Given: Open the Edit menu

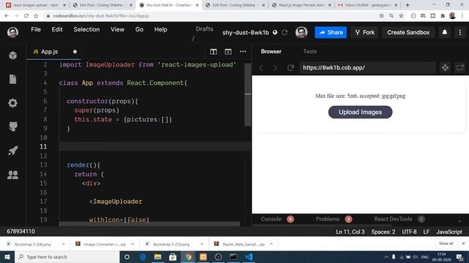Looking at the screenshot, I should click(x=57, y=29).
